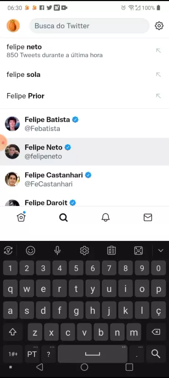Open the Messages envelope tab
This screenshot has height=378, width=169.
[x=148, y=217]
